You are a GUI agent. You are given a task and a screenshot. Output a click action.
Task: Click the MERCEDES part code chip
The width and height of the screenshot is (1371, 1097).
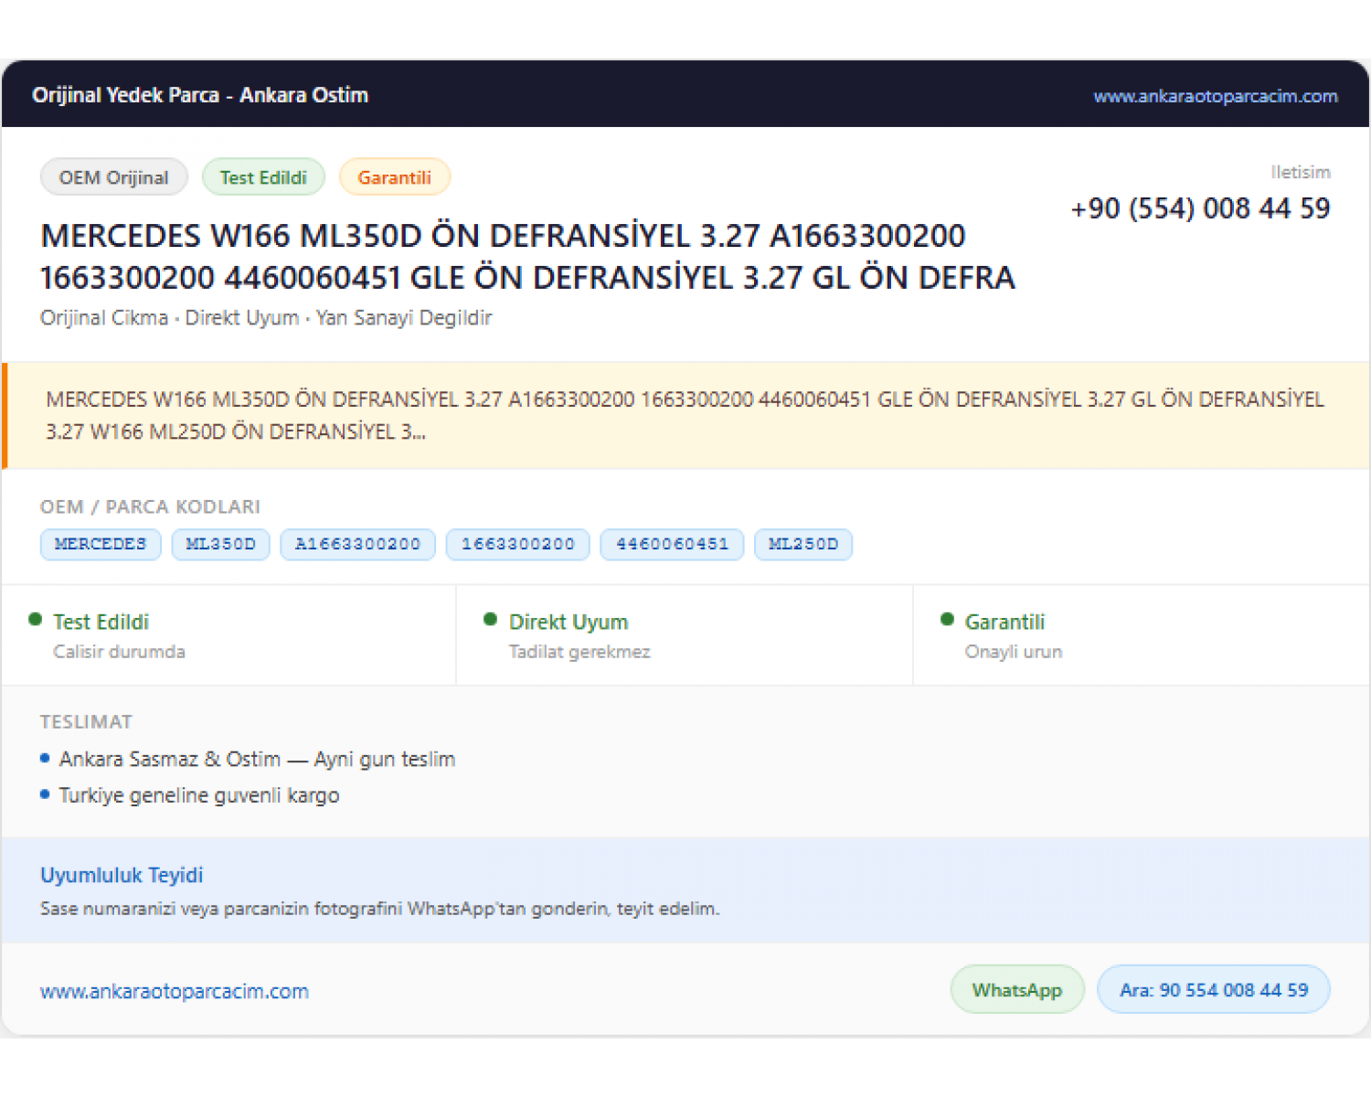pyautogui.click(x=101, y=544)
